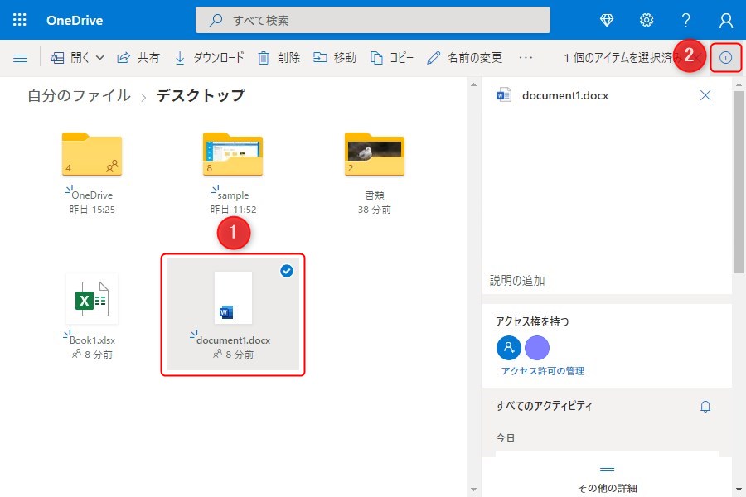Click the 削除 trash command
This screenshot has height=497, width=746.
click(x=279, y=58)
